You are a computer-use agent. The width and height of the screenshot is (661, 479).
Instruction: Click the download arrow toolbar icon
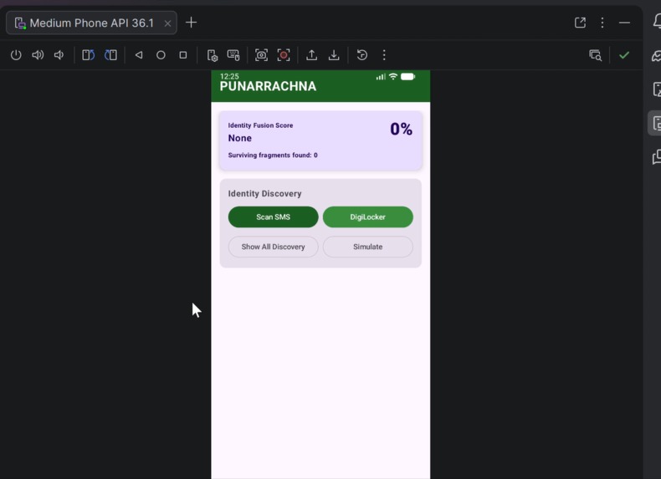[x=334, y=55]
